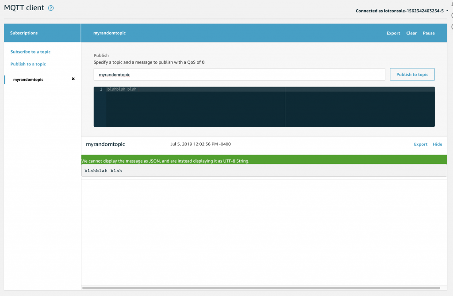Expand the Connected as iotconsole dropdown arrow
This screenshot has width=453, height=296.
[447, 11]
